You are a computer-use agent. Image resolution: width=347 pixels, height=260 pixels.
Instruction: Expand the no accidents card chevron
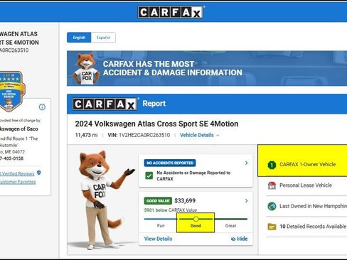[247, 163]
